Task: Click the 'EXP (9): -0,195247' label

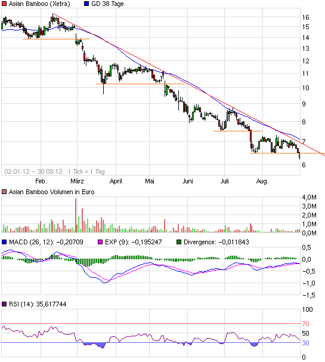Action: pos(133,242)
